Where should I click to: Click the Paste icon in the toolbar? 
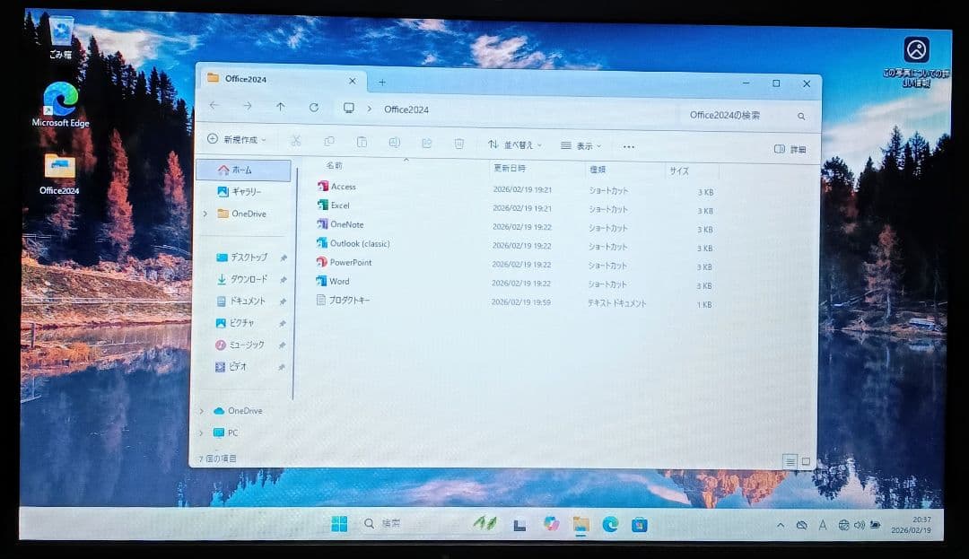362,143
